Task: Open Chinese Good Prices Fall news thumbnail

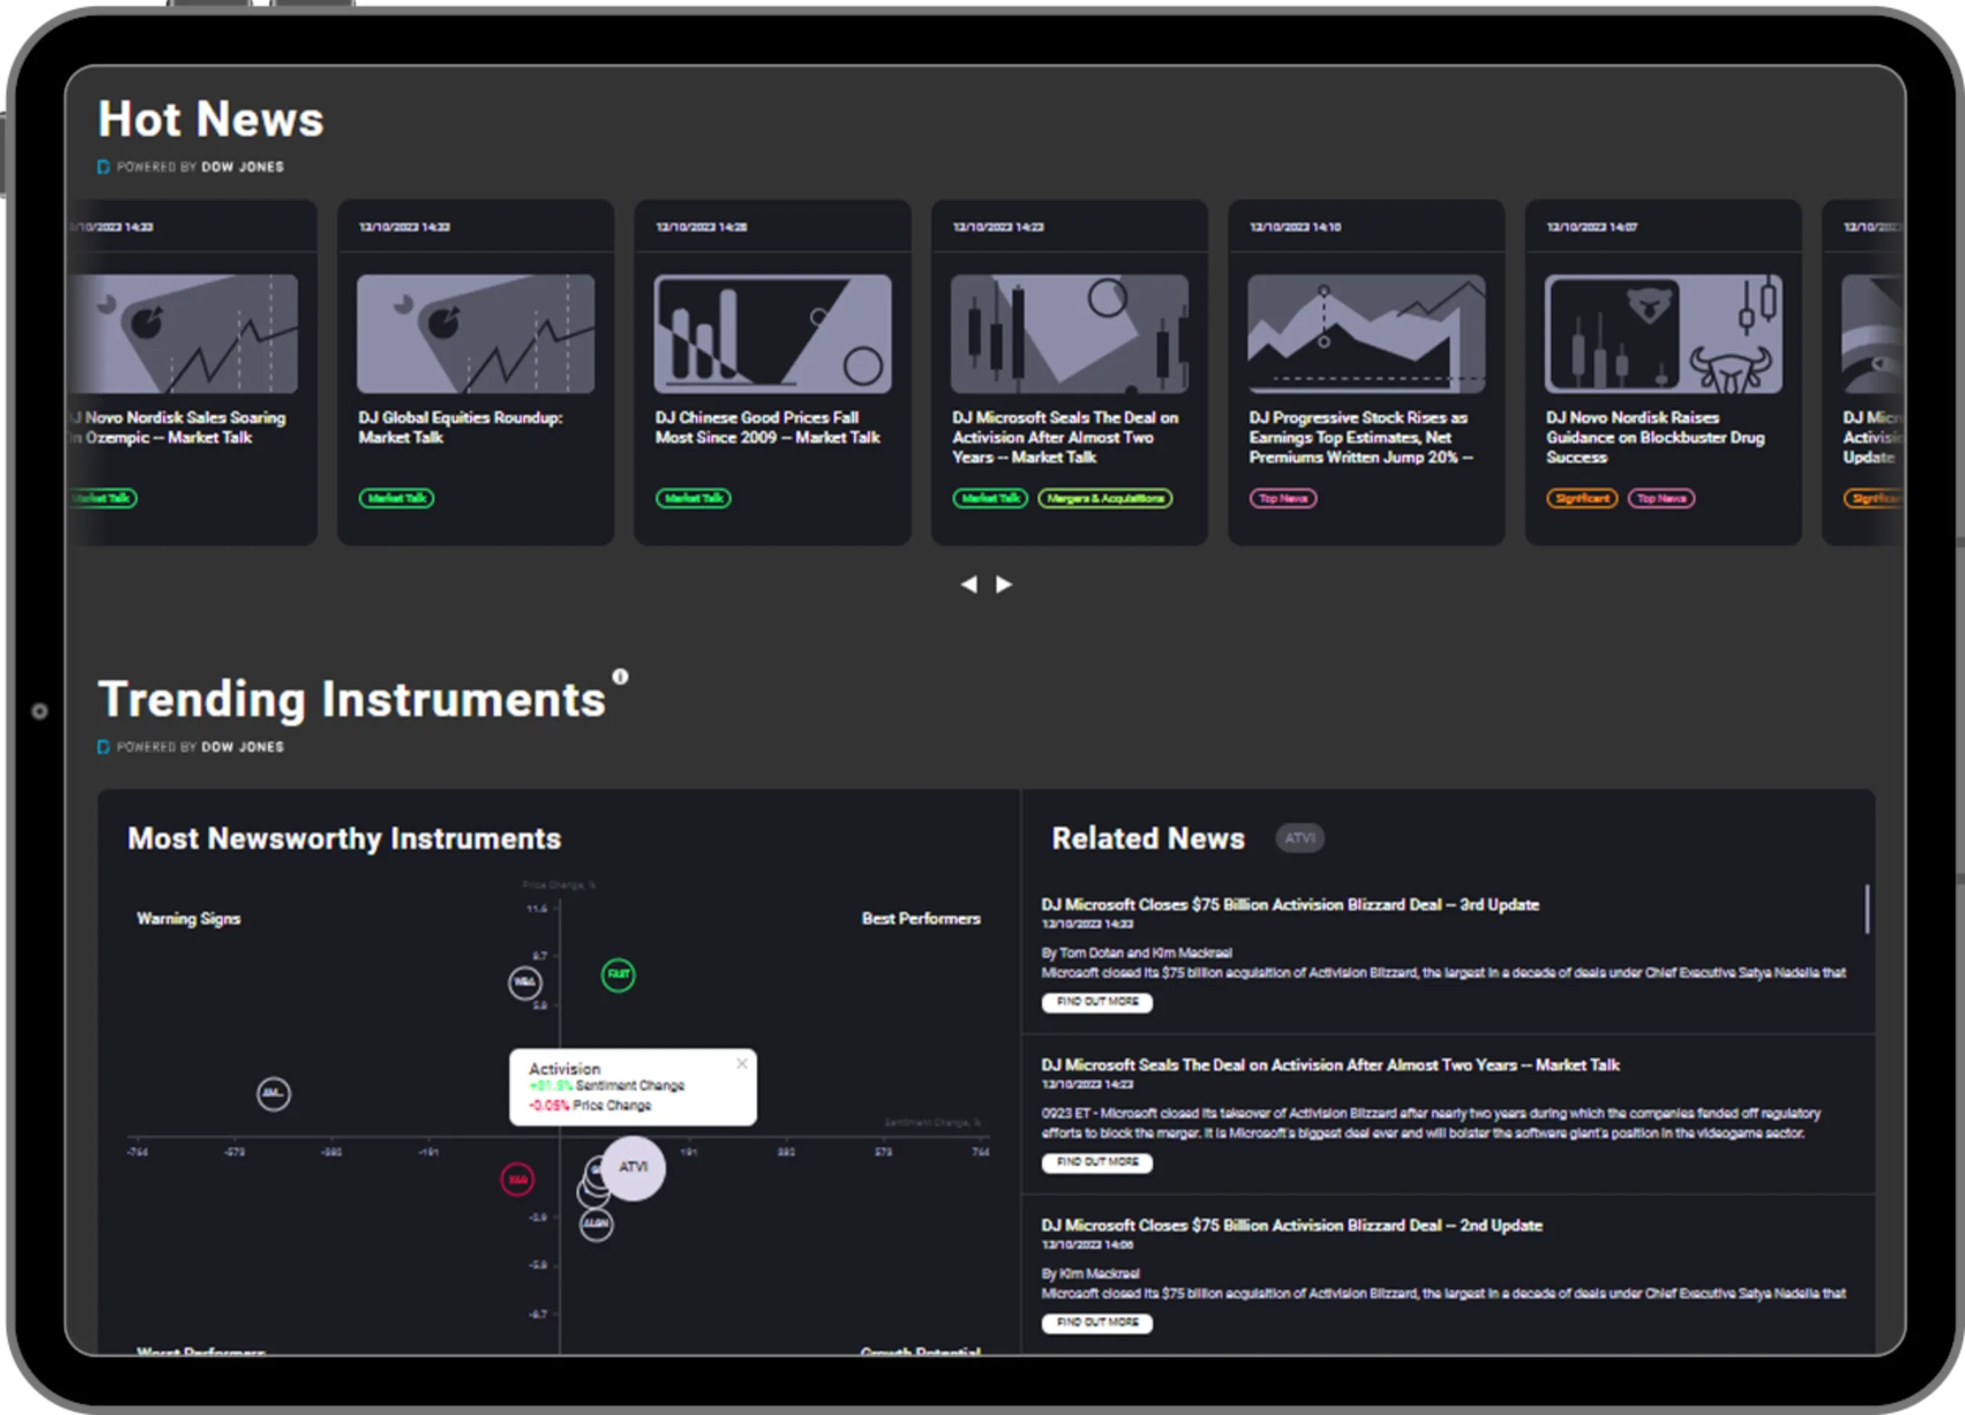Action: click(772, 334)
